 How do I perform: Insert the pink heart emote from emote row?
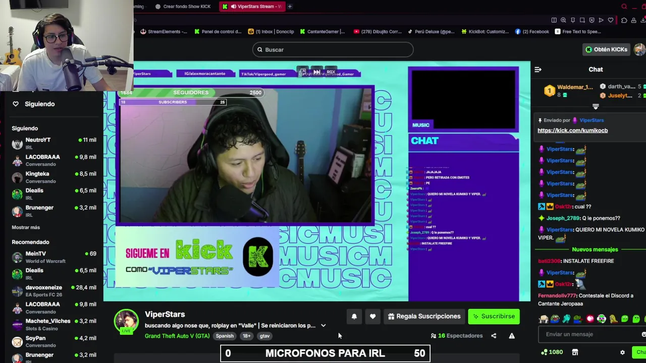(590, 319)
